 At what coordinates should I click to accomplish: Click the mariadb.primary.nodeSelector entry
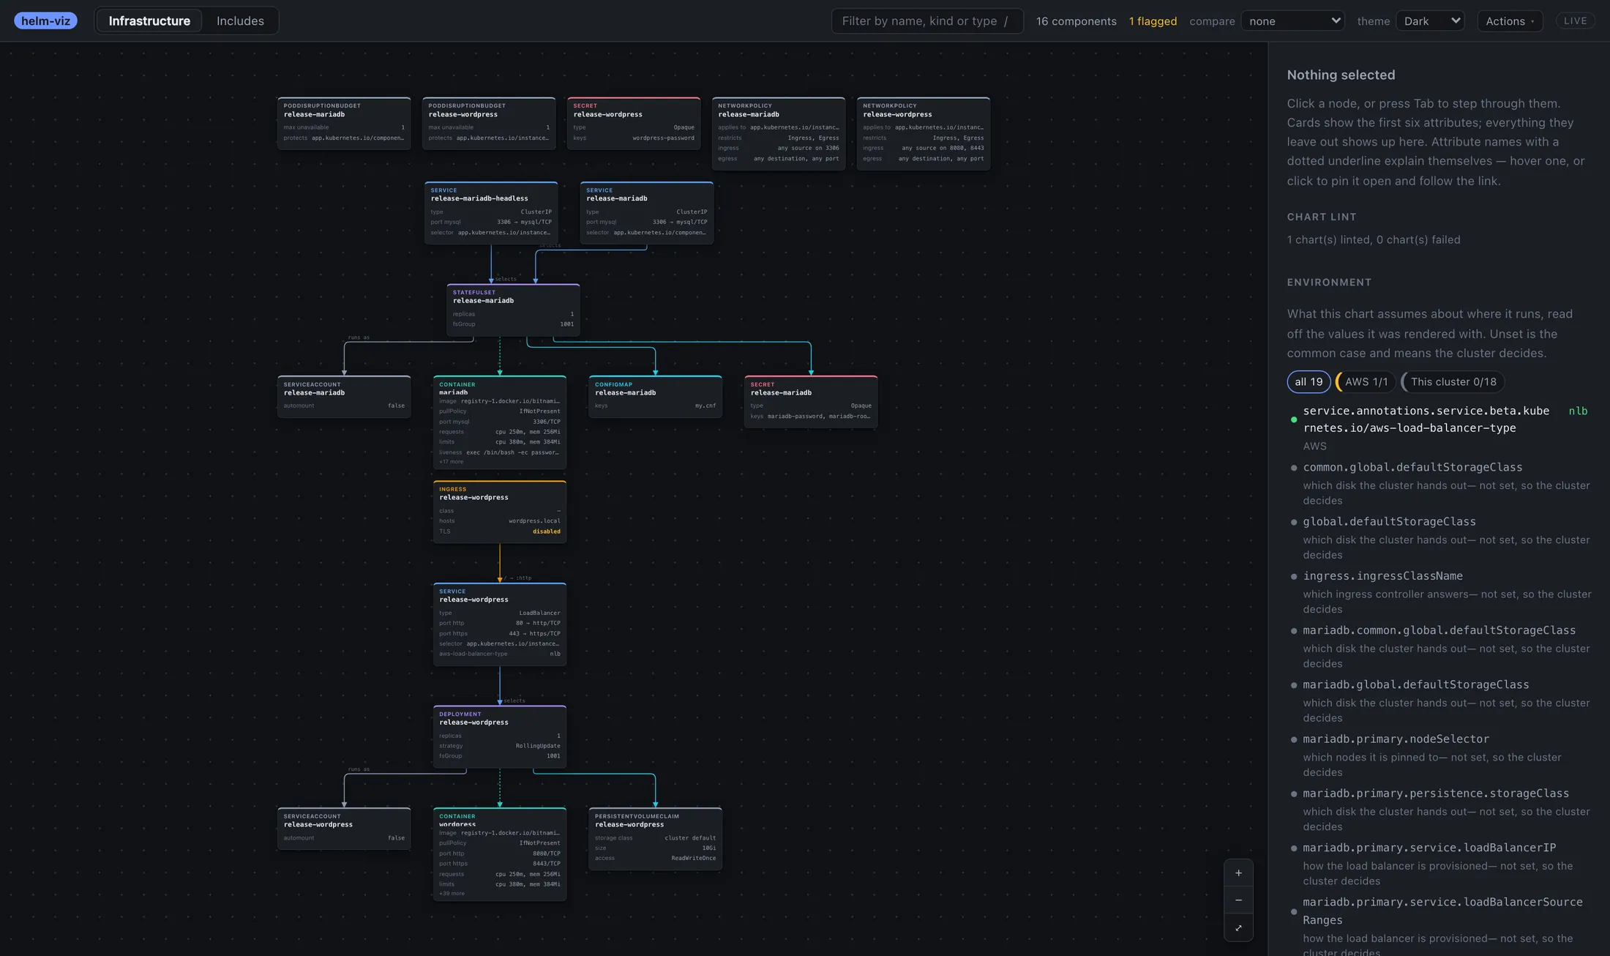[1439, 755]
